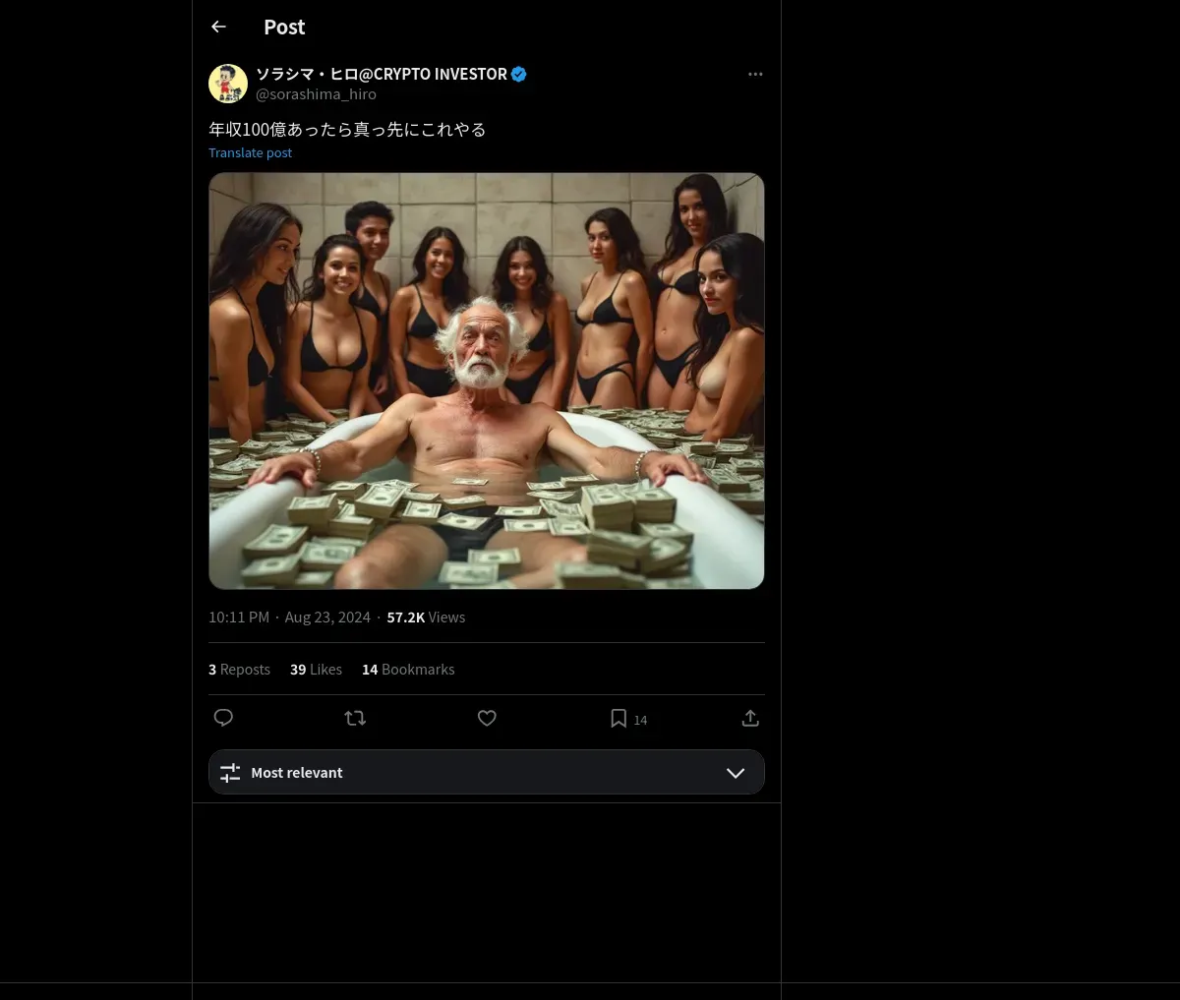Click the Aug 23, 2024 timestamp
The height and width of the screenshot is (1000, 1180).
tap(327, 618)
